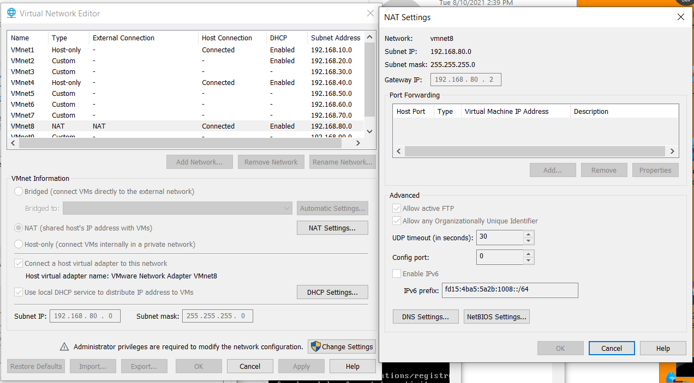This screenshot has height=383, width=694.
Task: Click the date and time in top bar
Action: [x=476, y=3]
